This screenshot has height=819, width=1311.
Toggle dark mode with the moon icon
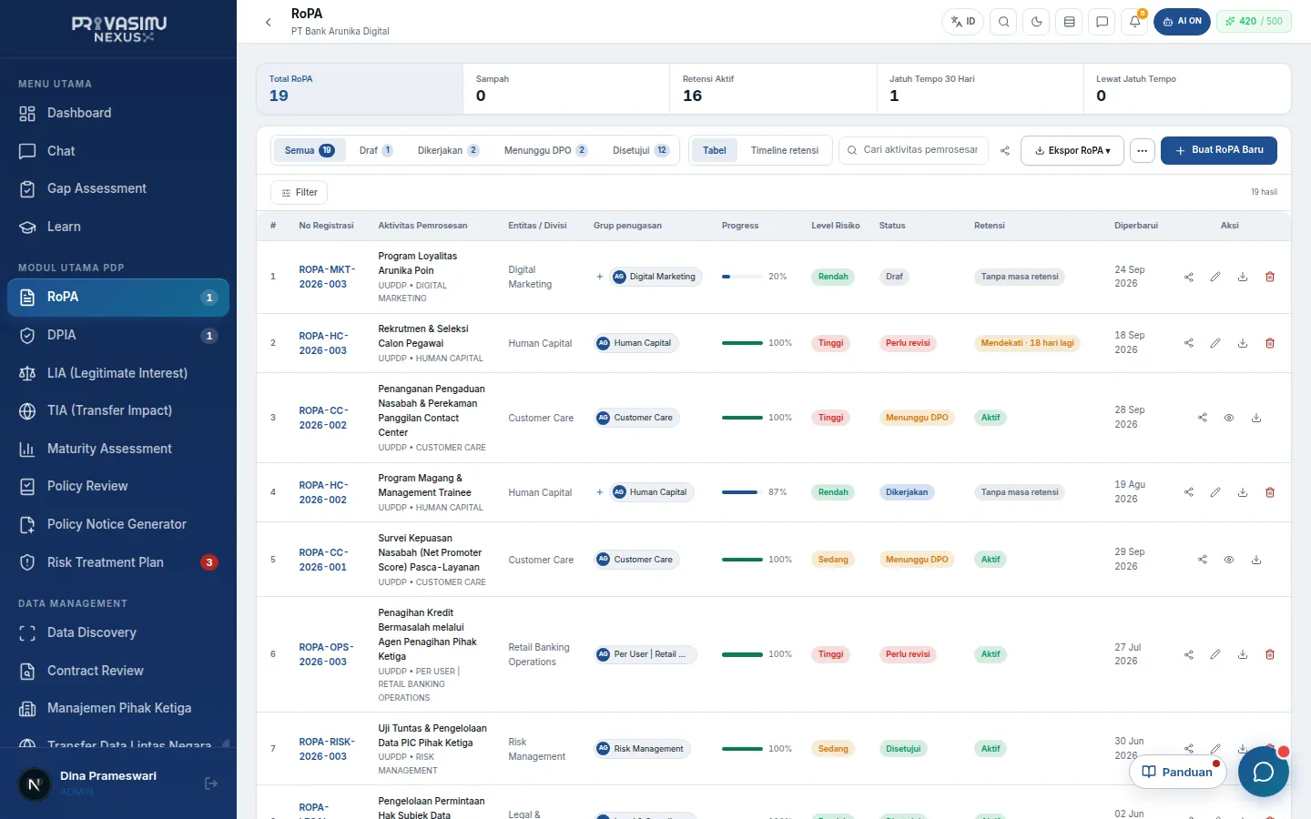[1037, 22]
